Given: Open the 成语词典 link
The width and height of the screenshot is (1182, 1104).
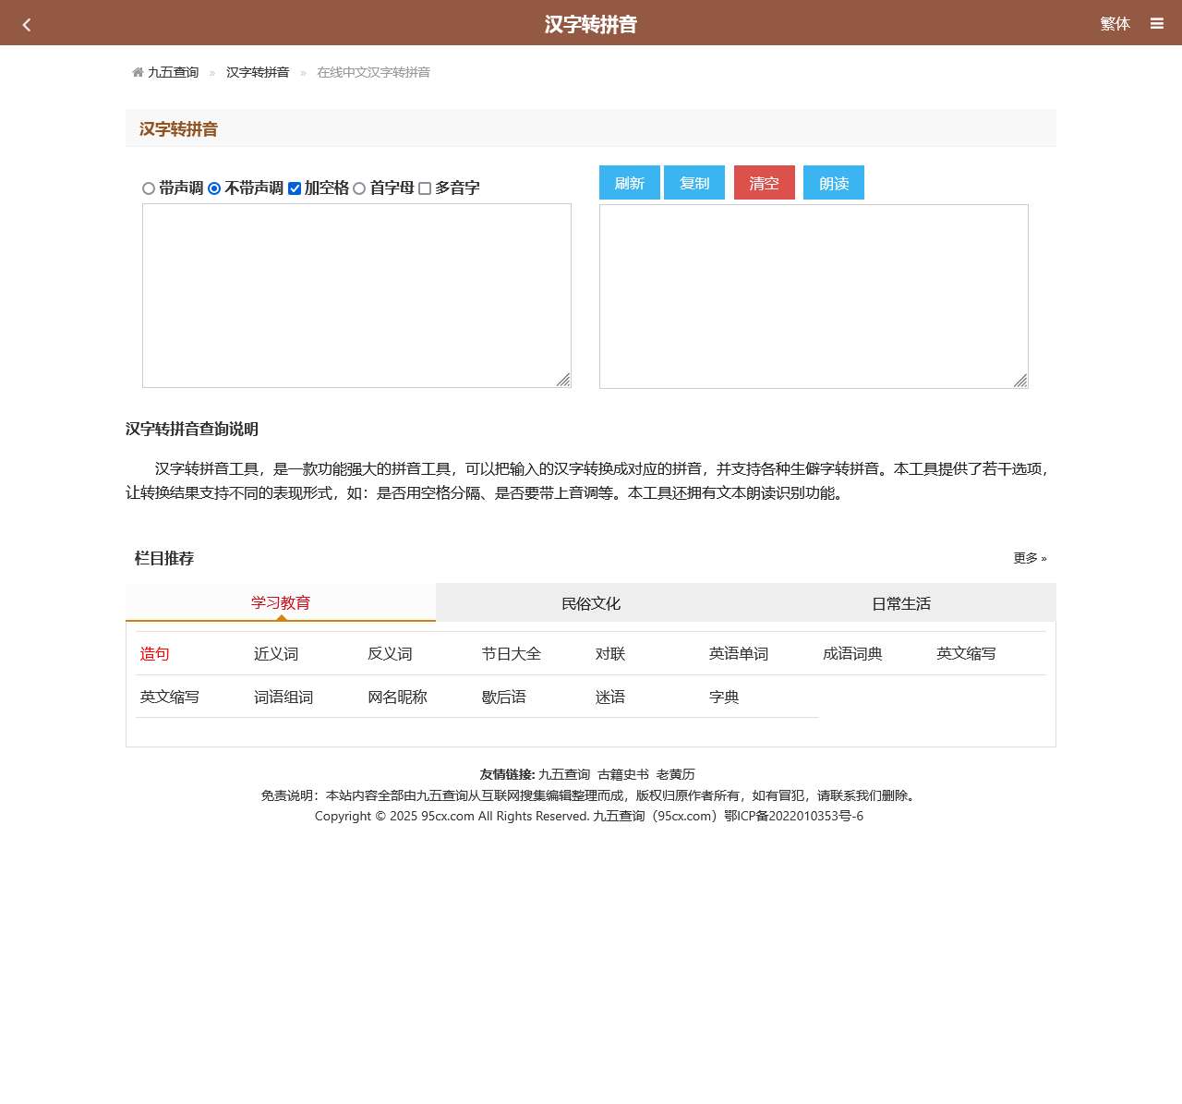Looking at the screenshot, I should pyautogui.click(x=853, y=654).
